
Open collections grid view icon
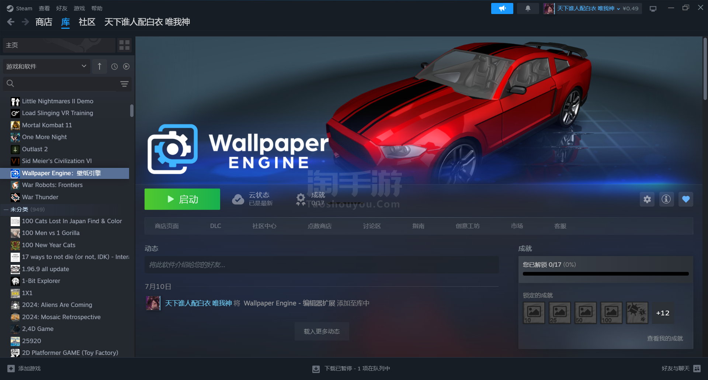pos(125,45)
